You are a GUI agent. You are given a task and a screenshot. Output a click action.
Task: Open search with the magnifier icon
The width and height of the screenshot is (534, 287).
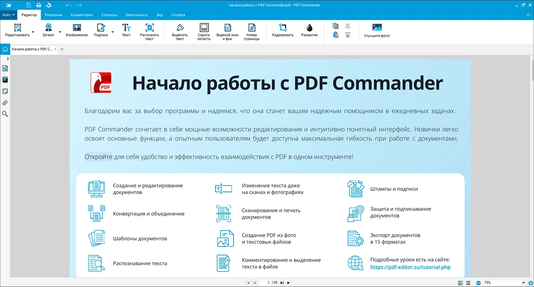pyautogui.click(x=5, y=114)
